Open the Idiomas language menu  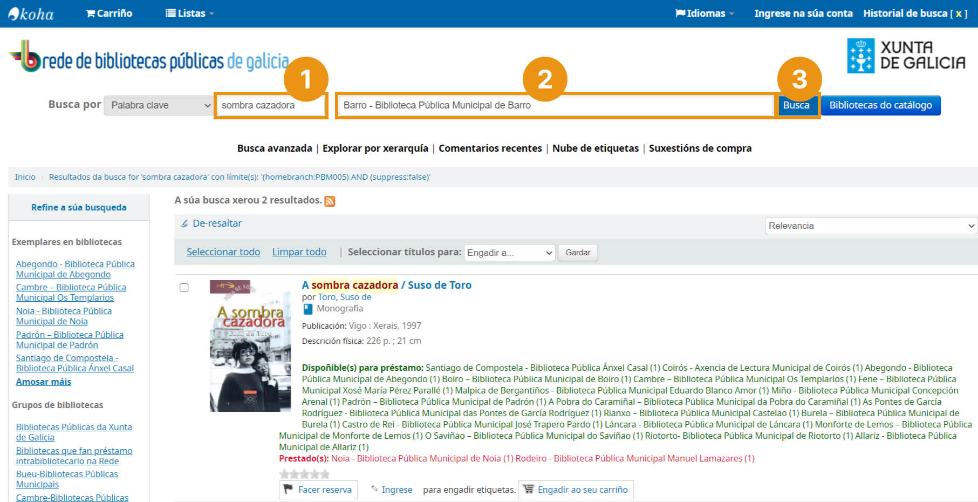click(704, 13)
